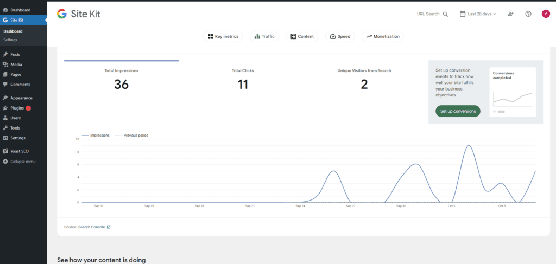
Task: Click the Oct 3 axis label
Action: pyautogui.click(x=451, y=206)
